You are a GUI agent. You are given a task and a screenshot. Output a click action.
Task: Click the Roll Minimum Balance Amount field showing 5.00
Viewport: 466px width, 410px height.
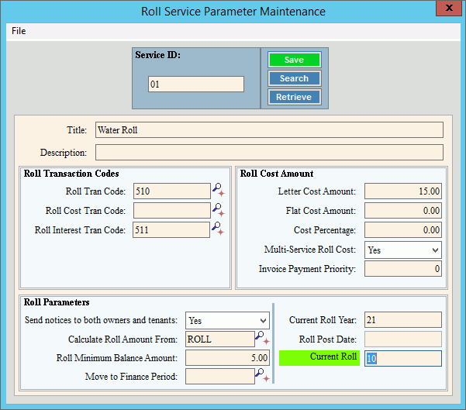coord(227,358)
